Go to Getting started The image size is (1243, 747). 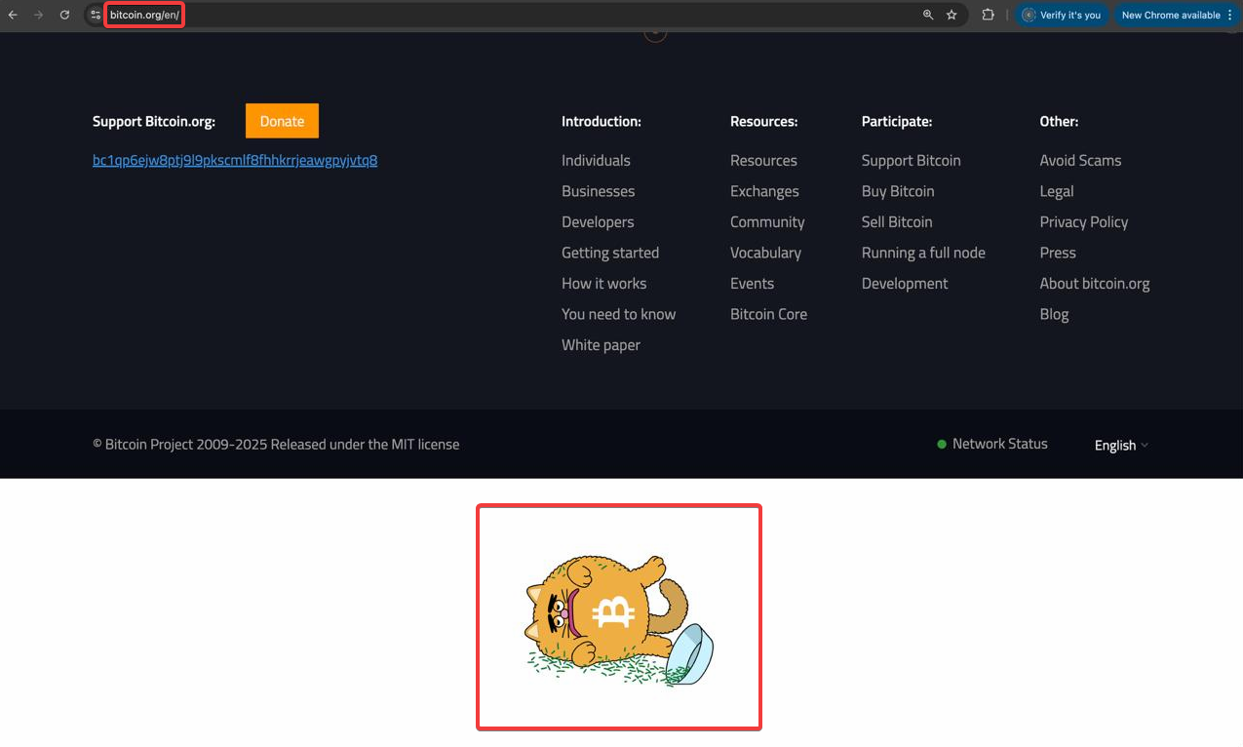[610, 253]
